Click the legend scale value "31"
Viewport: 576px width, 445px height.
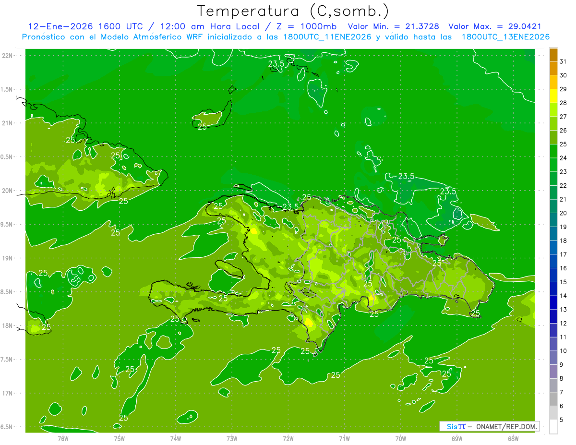563,61
